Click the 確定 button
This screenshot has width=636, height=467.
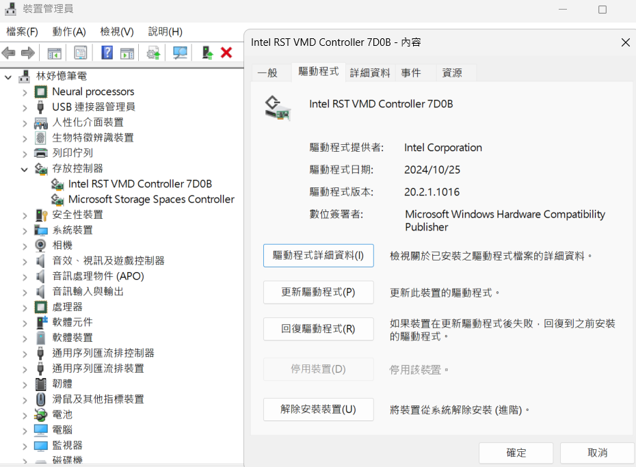point(516,453)
